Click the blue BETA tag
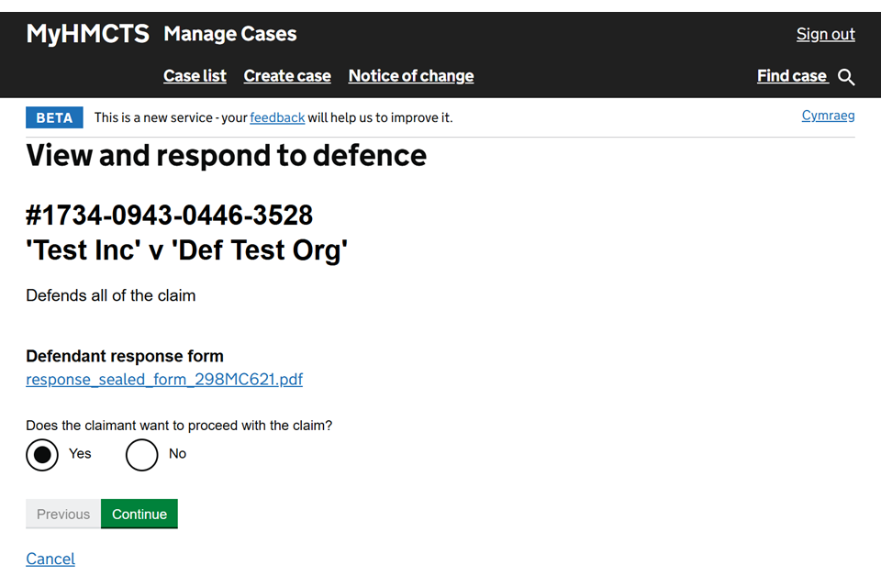Image resolution: width=881 pixels, height=587 pixels. coord(54,117)
